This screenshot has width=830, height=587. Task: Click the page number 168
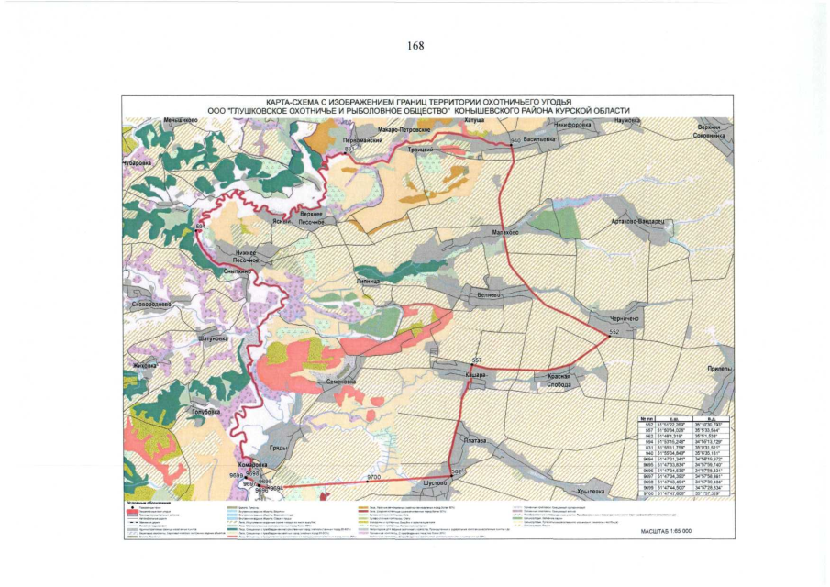coord(415,47)
